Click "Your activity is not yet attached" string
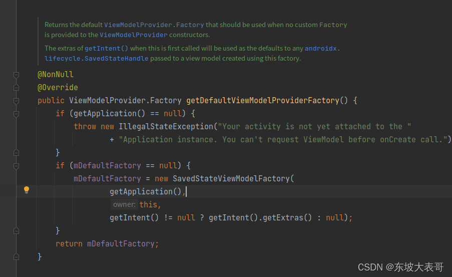This screenshot has width=452, height=277. 314,126
